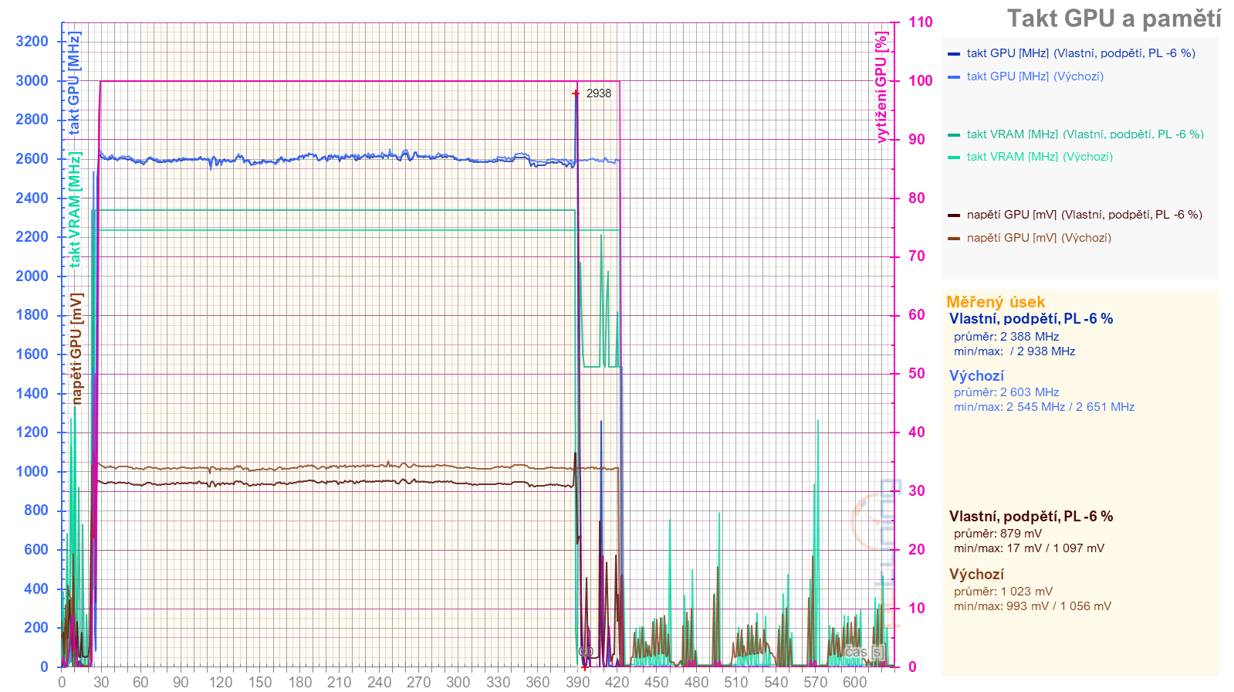Screen dimensions: 1234x692
Task: Select legend entry takt GPU (Výchozí)
Action: 1035,76
